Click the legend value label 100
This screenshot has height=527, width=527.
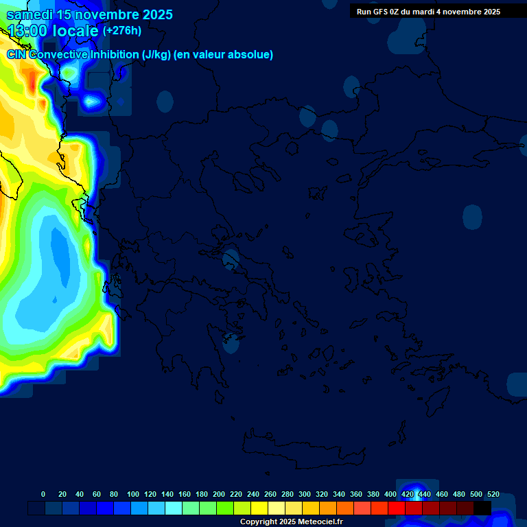click(x=133, y=494)
